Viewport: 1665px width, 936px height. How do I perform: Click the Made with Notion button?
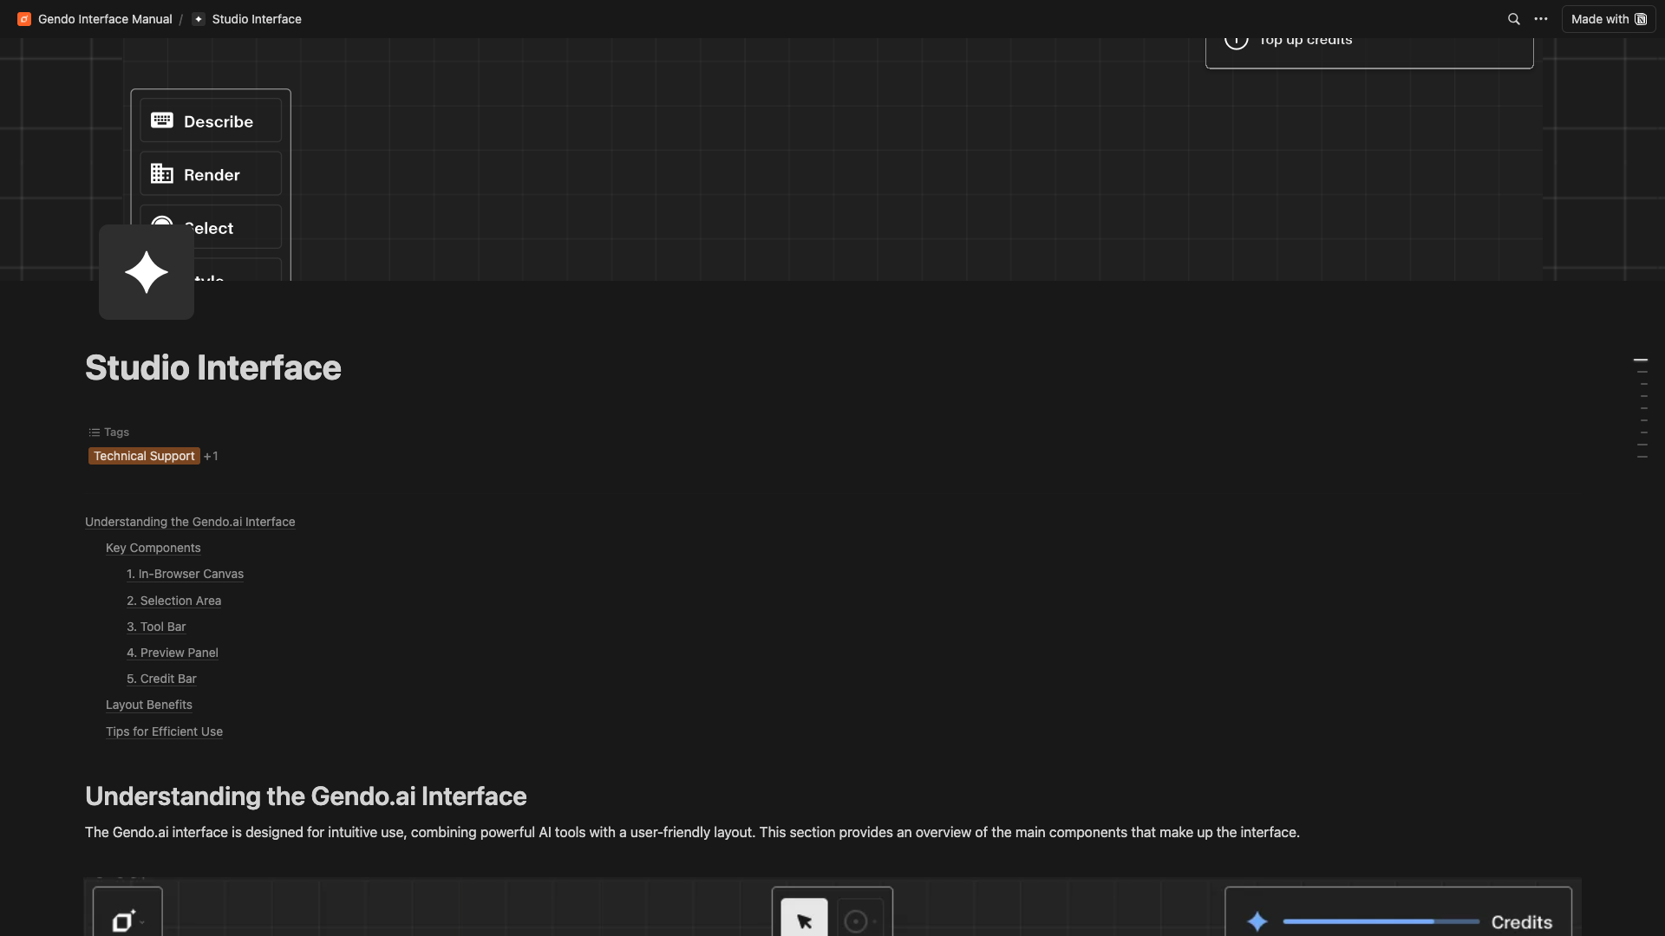point(1608,19)
